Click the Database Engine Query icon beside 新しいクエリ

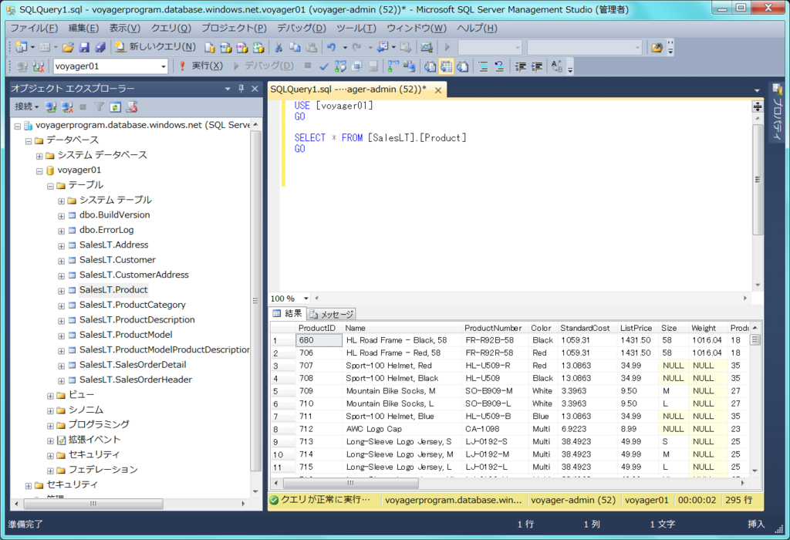click(x=210, y=47)
